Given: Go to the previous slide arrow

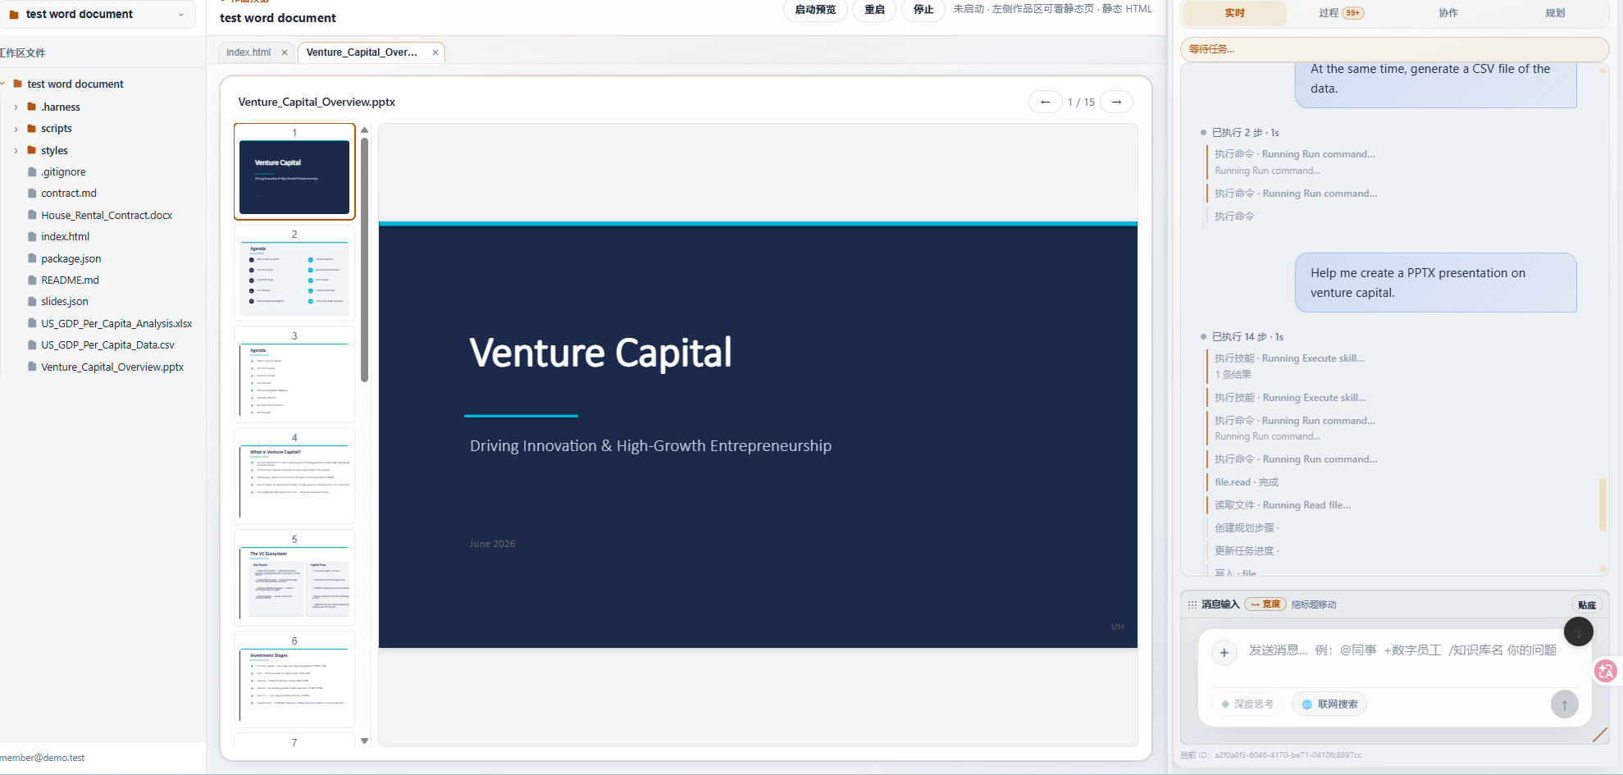Looking at the screenshot, I should (1045, 102).
